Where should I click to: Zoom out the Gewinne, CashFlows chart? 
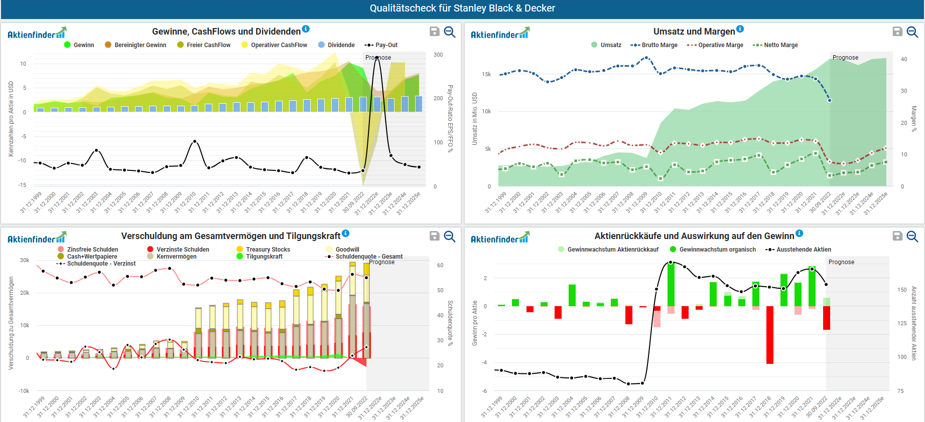(x=450, y=32)
